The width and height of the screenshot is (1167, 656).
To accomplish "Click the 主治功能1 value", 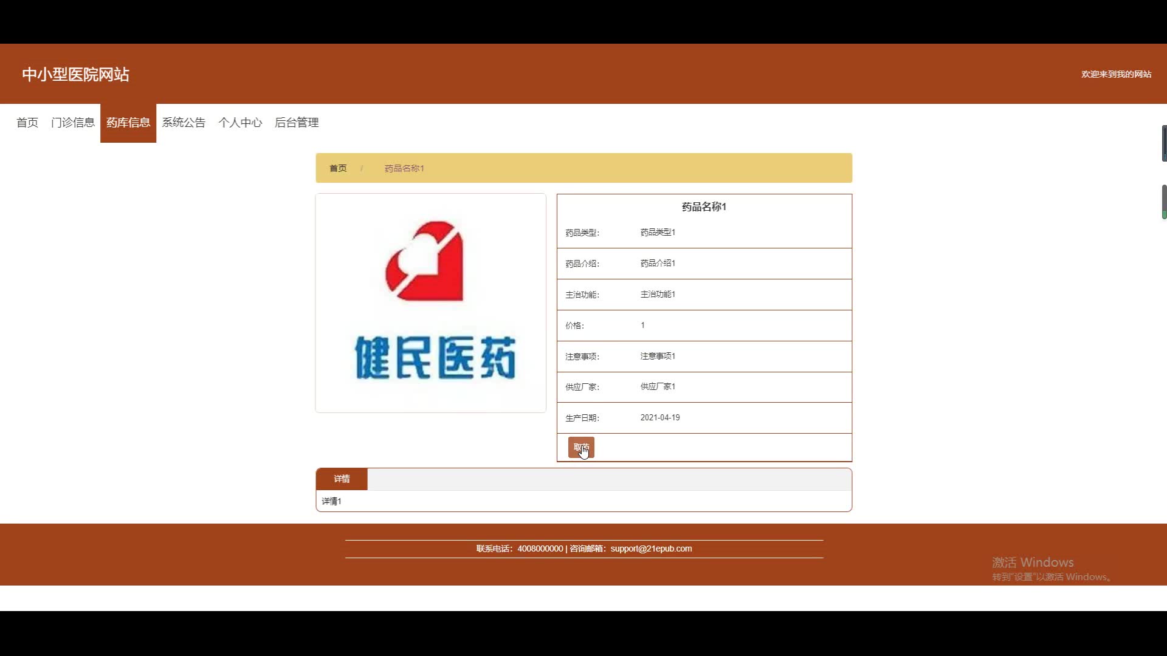I will tap(658, 295).
